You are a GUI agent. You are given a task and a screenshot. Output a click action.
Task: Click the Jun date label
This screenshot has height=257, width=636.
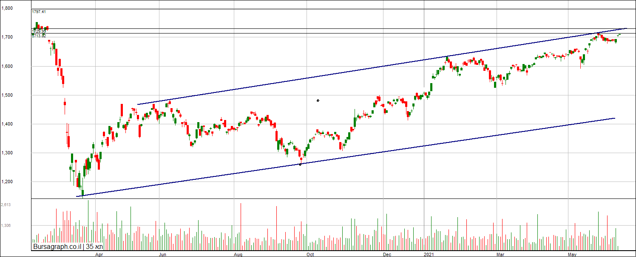pos(162,254)
